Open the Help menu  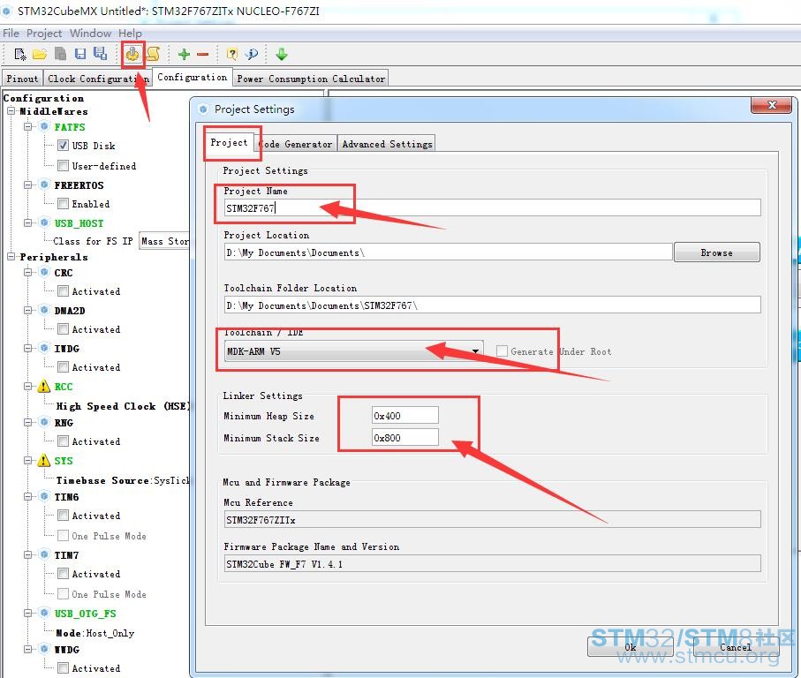(x=131, y=34)
